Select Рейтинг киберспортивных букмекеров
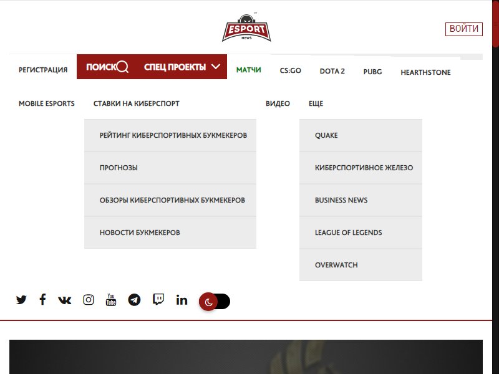The image size is (499, 374). [x=170, y=135]
